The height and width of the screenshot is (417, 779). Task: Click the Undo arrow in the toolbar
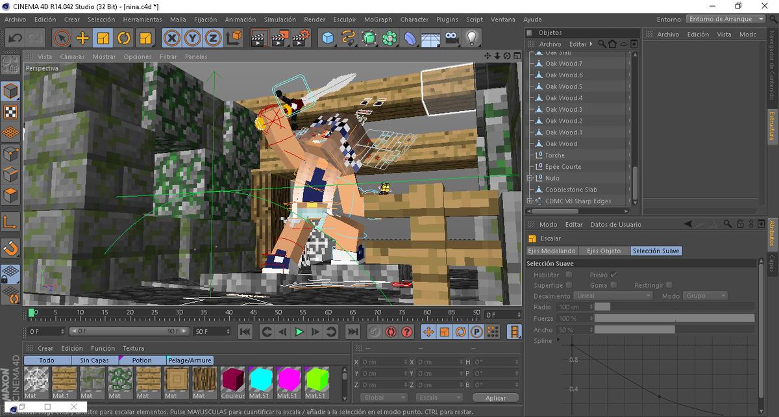(x=15, y=38)
